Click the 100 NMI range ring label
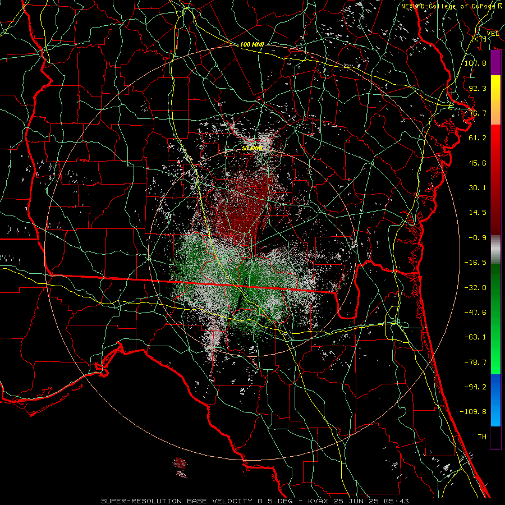Viewport: 505px width, 505px height. click(252, 44)
